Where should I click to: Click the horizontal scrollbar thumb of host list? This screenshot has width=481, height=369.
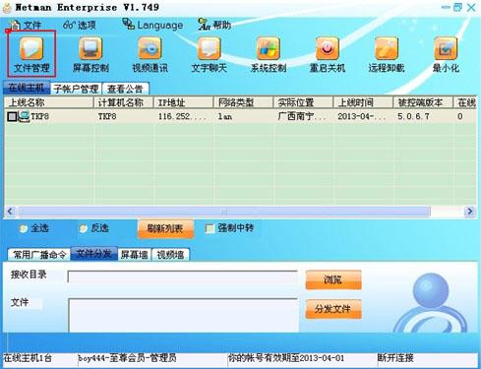point(224,212)
